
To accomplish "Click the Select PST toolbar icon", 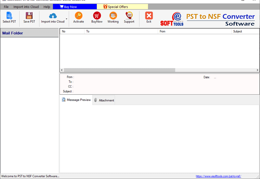I will (x=9, y=15).
